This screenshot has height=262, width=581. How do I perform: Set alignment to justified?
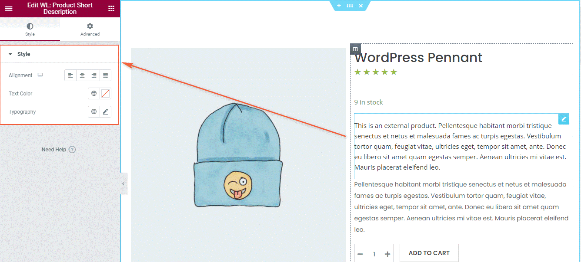(105, 75)
